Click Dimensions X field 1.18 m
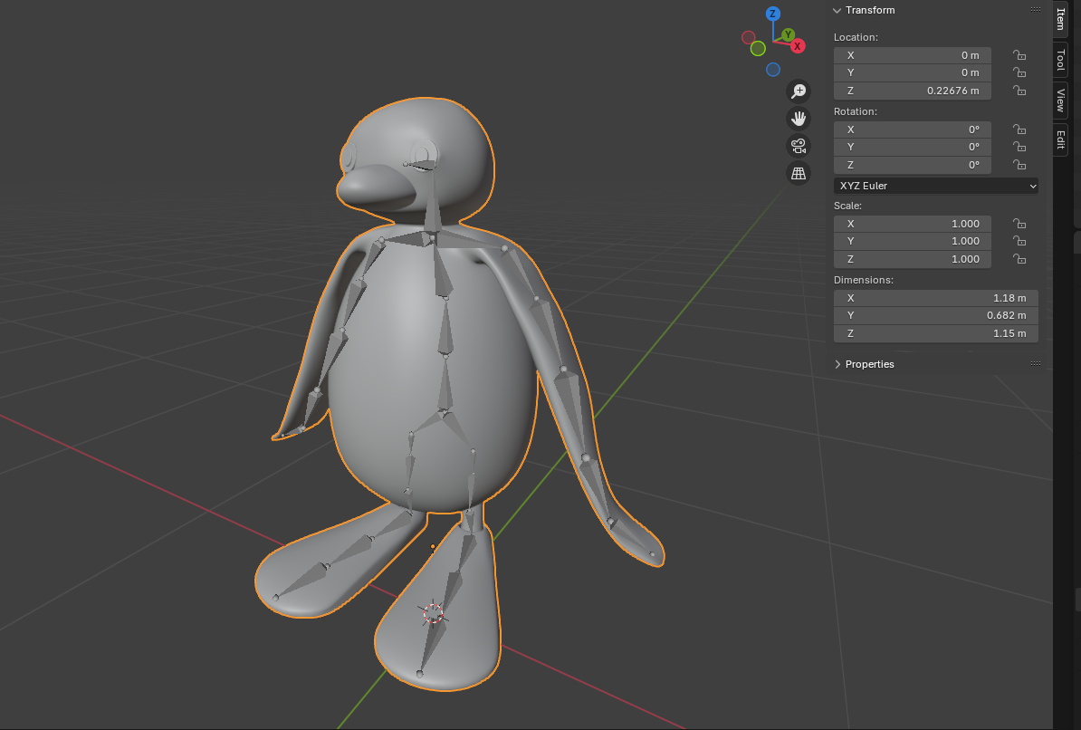 click(x=935, y=298)
